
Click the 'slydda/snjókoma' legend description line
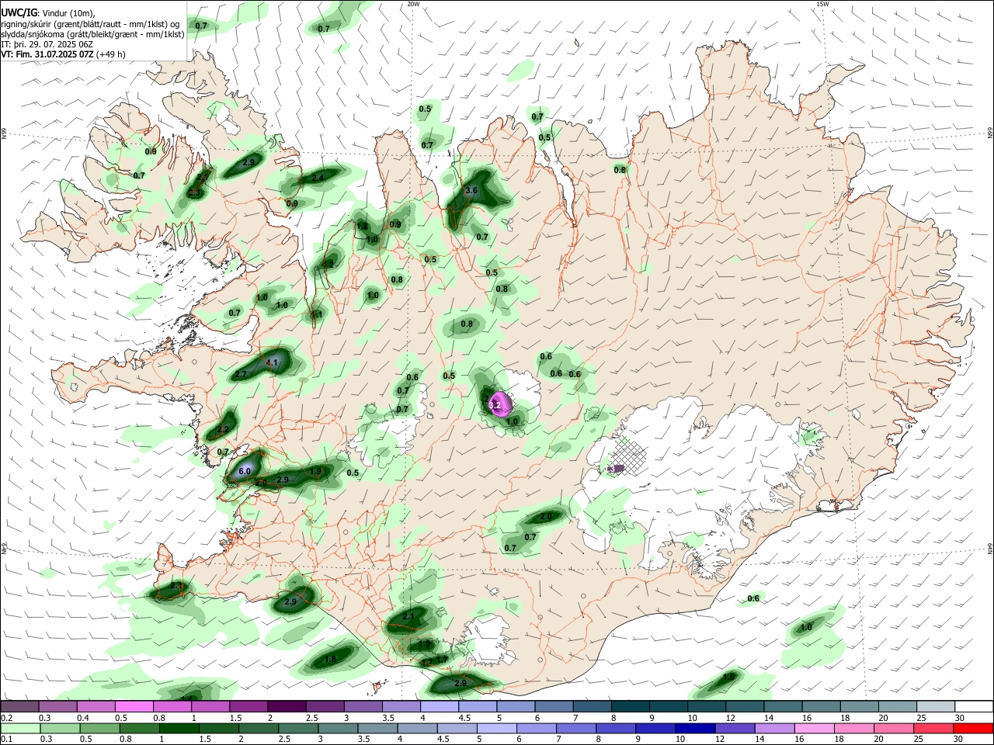click(x=92, y=33)
